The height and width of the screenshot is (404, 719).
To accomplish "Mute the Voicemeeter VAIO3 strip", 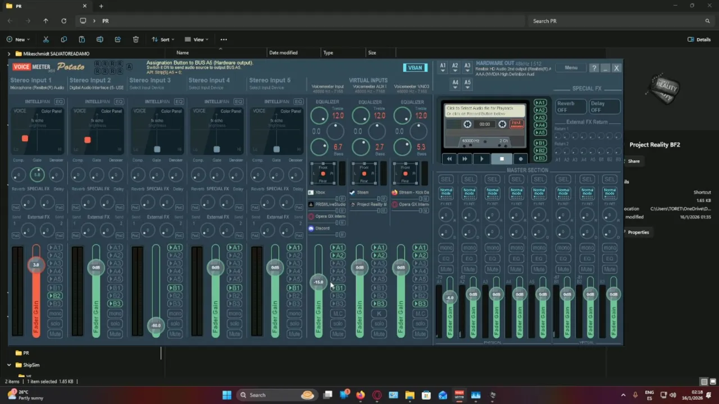I will (x=420, y=334).
